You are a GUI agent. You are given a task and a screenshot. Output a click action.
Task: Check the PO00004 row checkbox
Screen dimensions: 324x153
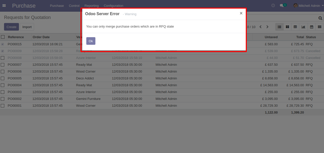pos(3,85)
